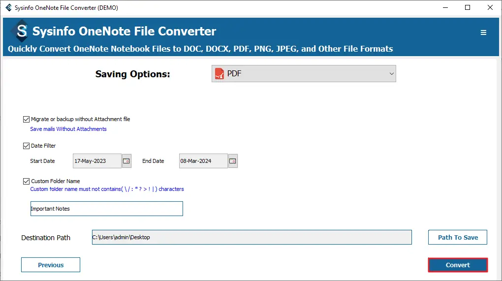Click the End Date field 08-Mar-2024
This screenshot has width=502, height=281.
click(203, 161)
